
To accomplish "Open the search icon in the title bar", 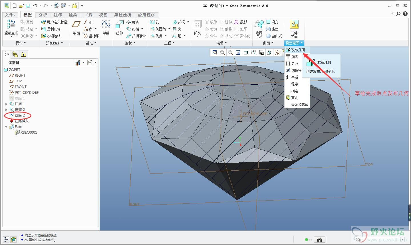I will (399, 13).
